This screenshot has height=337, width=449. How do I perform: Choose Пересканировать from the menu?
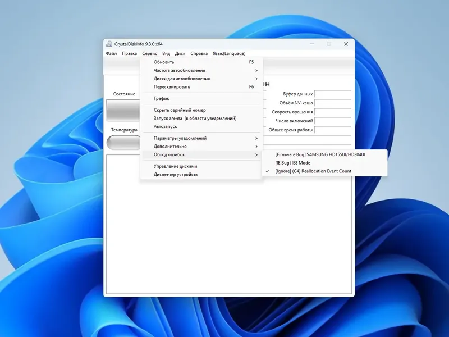(x=201, y=87)
